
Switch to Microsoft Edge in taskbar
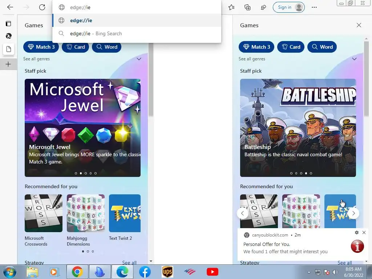[122, 272]
